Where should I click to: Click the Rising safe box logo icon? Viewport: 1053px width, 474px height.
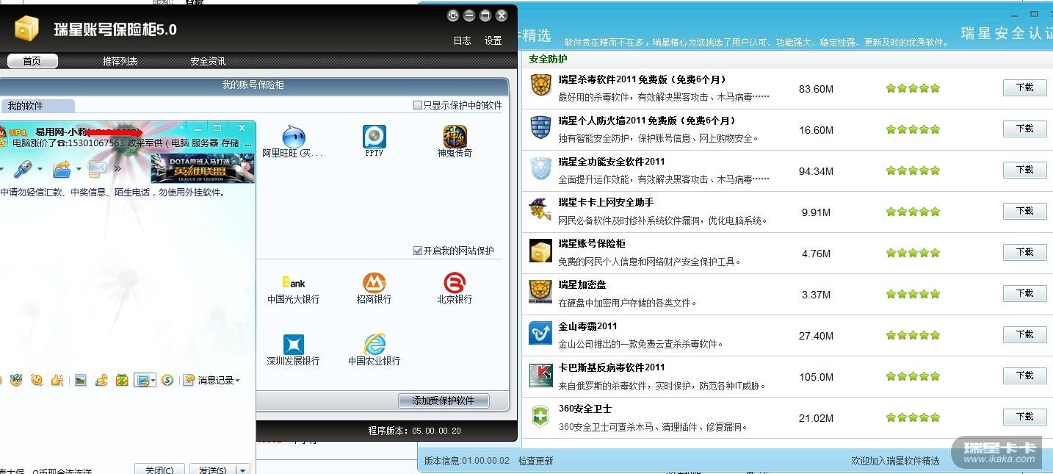coord(26,29)
